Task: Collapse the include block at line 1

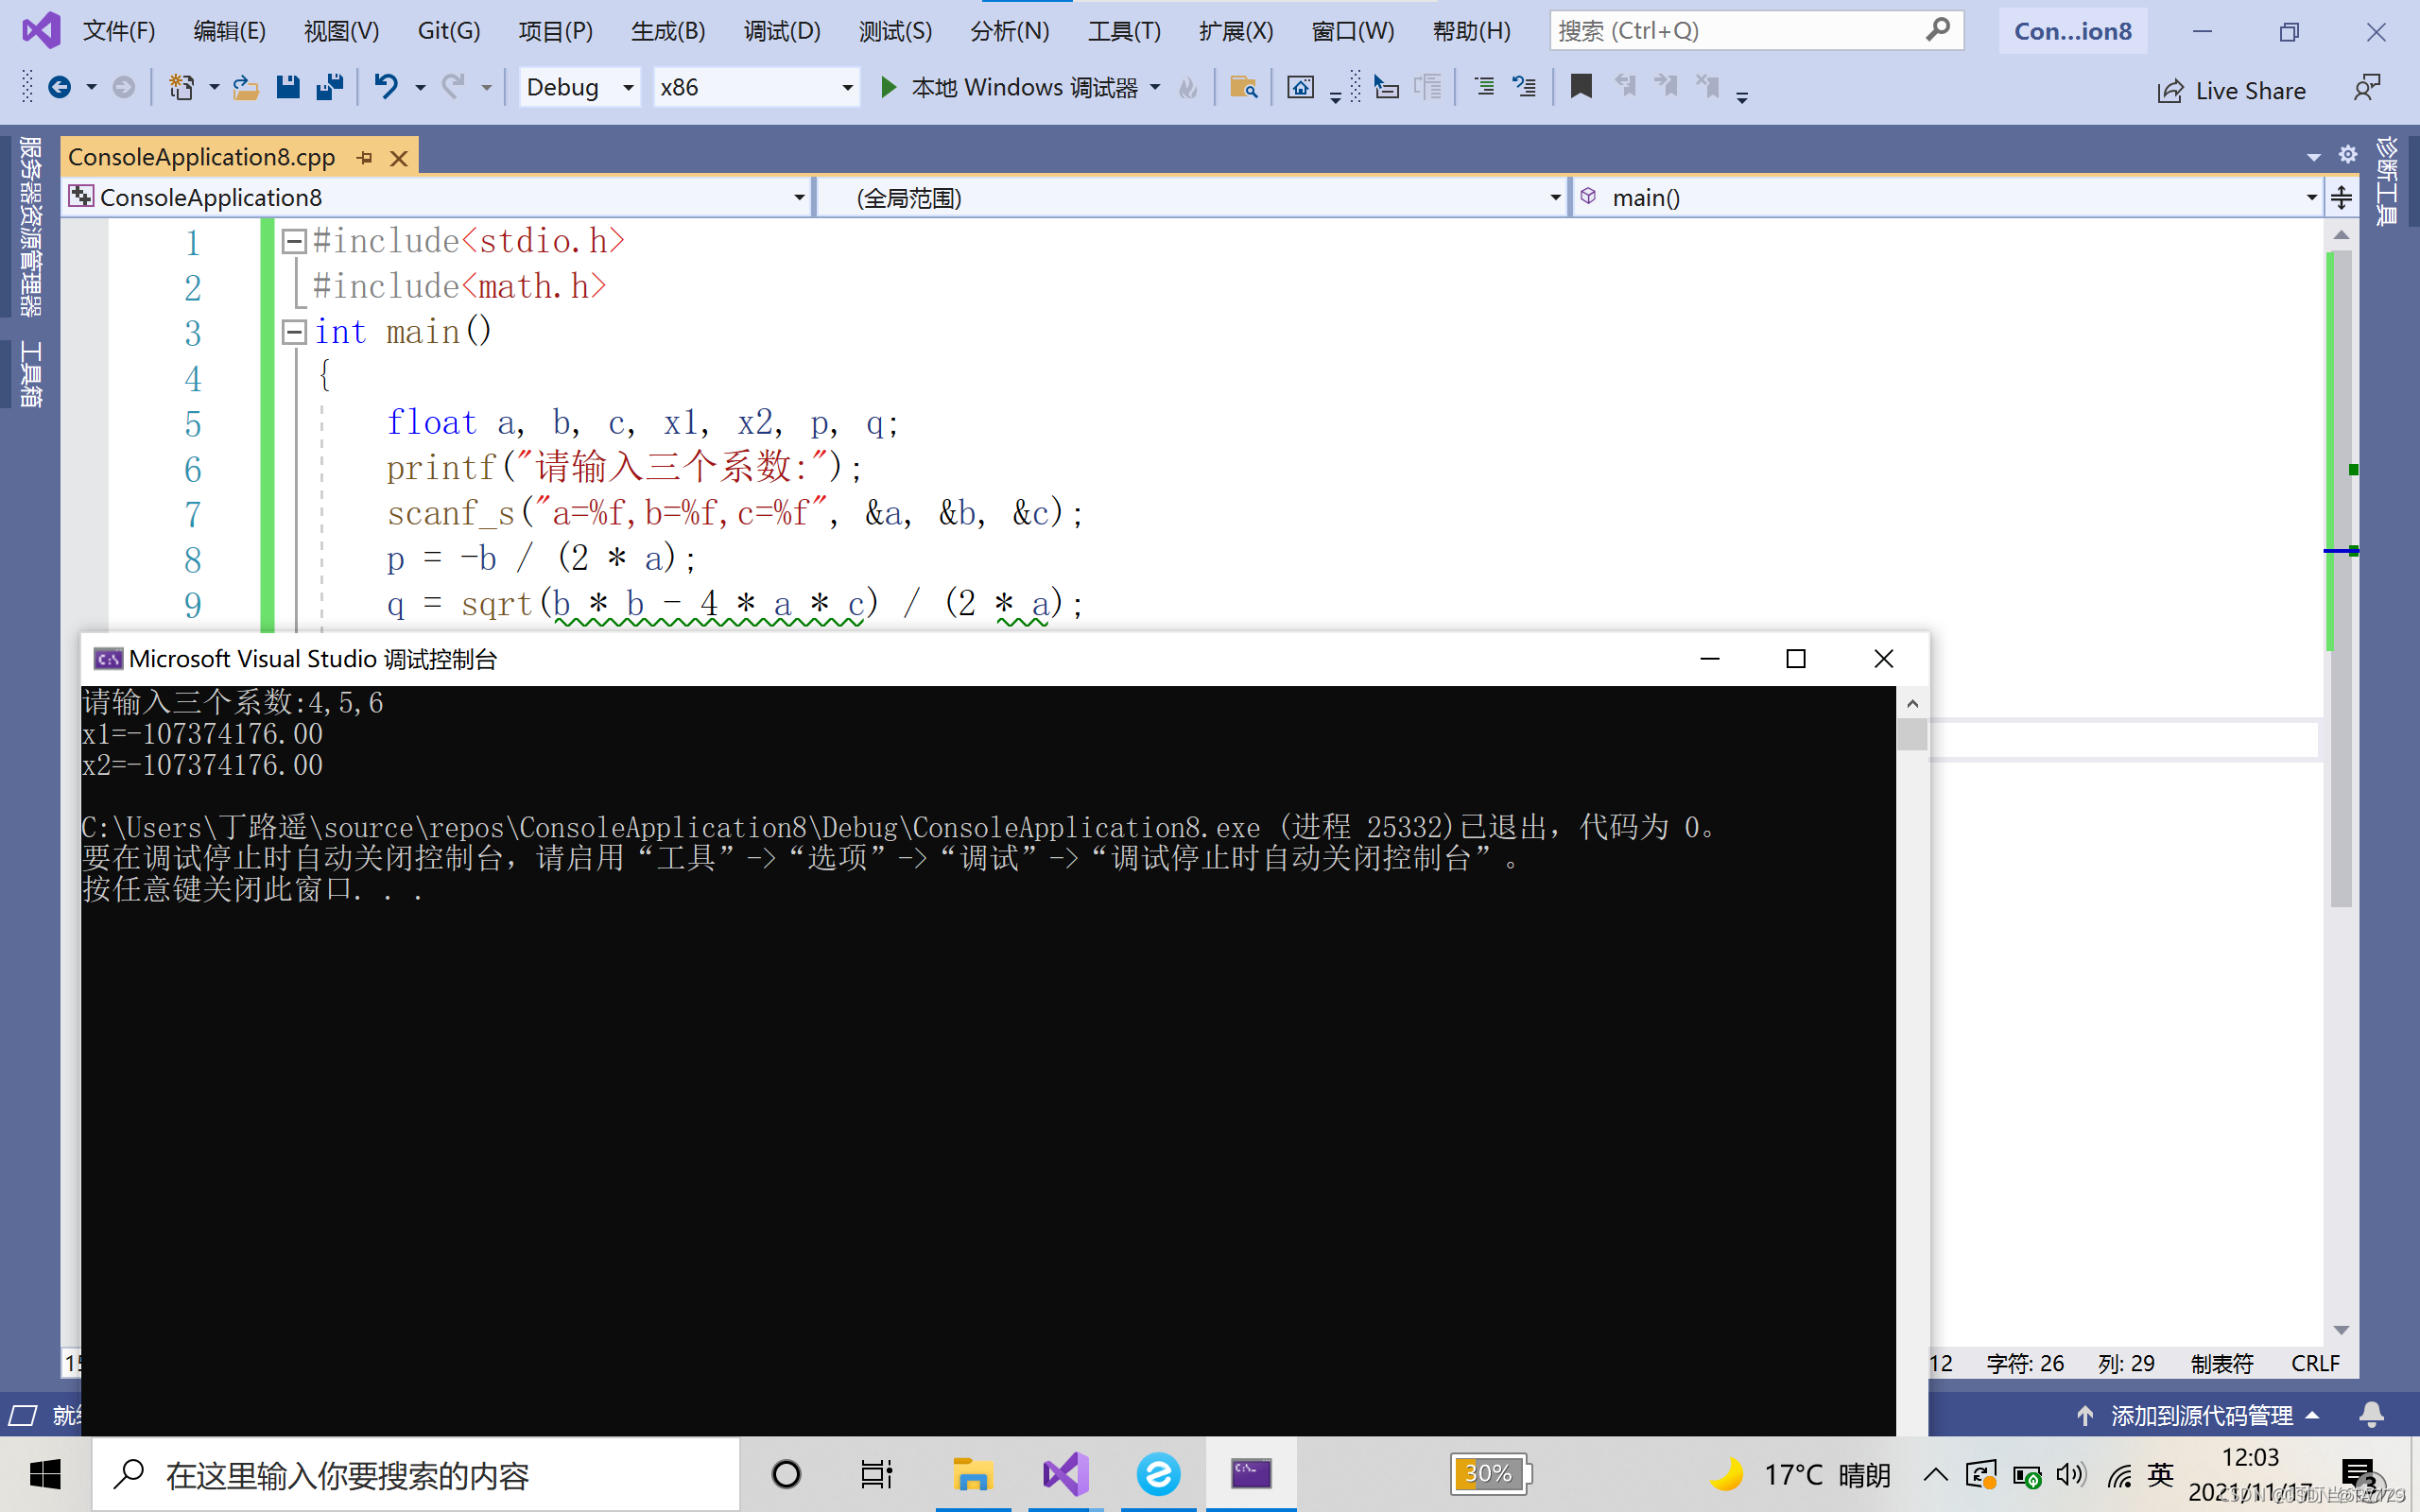Action: coord(294,241)
